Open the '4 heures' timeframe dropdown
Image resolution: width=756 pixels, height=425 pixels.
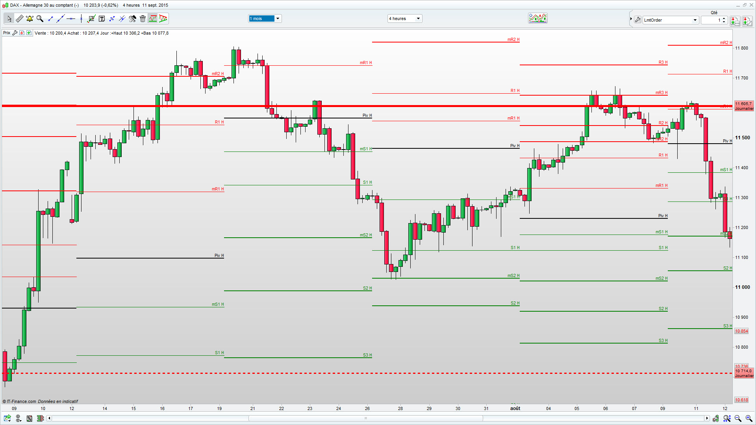(418, 18)
